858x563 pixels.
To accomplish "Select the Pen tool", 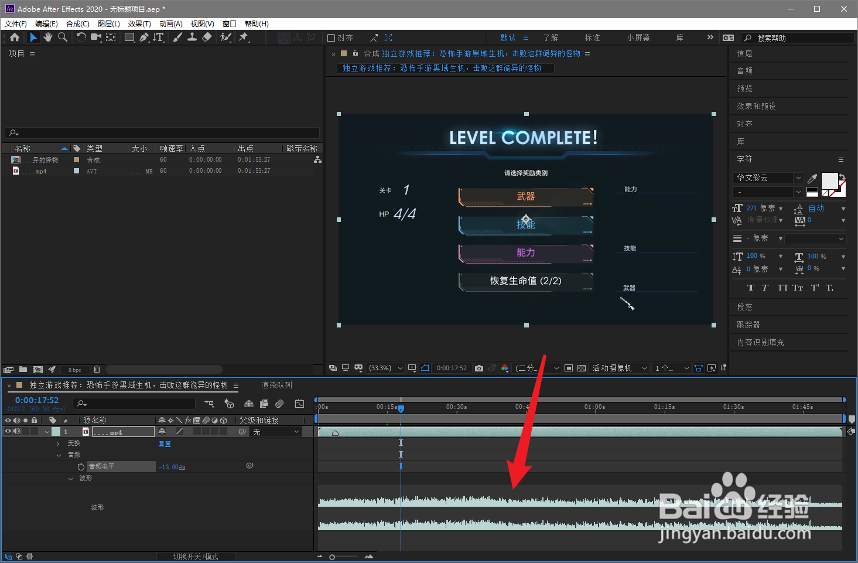I will point(144,37).
